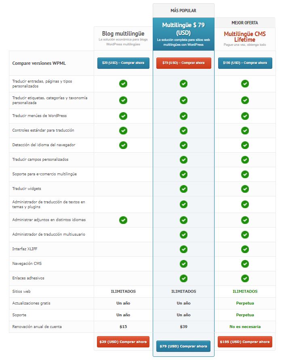
Task: Click bottom blue $79 (USD) Comprar ahora button
Action: [183, 346]
